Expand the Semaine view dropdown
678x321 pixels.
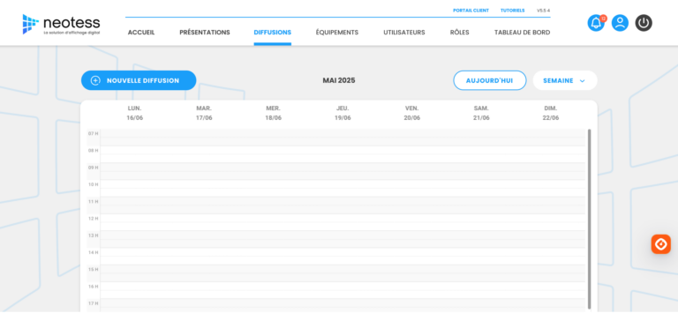565,80
